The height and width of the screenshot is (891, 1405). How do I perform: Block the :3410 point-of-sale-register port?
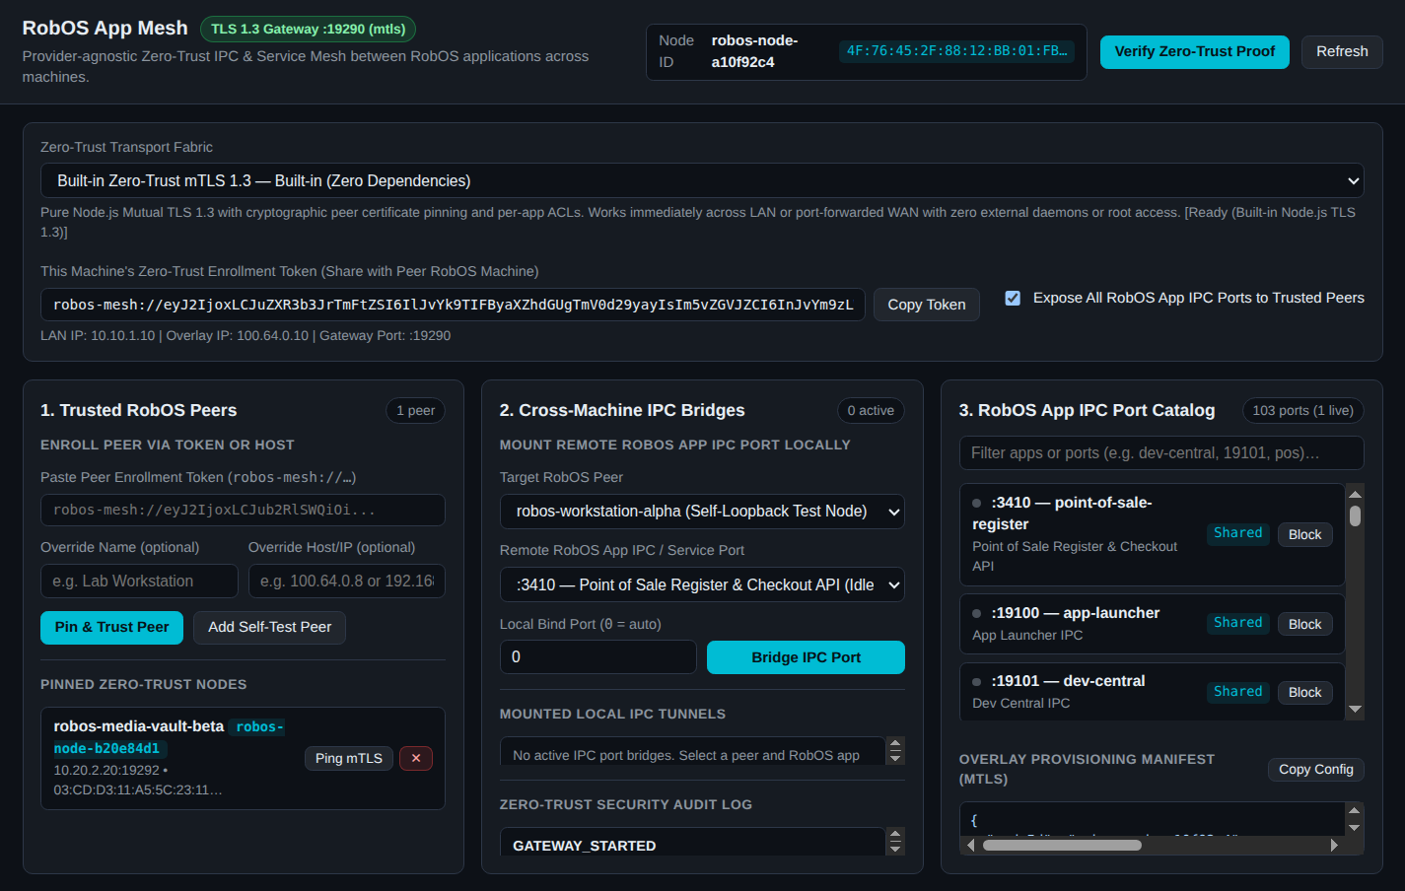pos(1305,534)
